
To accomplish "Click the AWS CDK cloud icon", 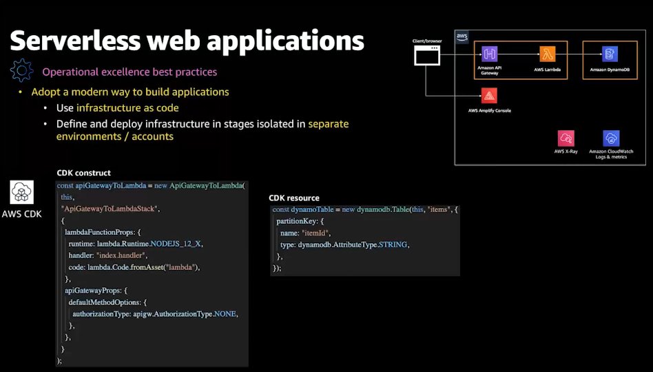I will pyautogui.click(x=21, y=192).
